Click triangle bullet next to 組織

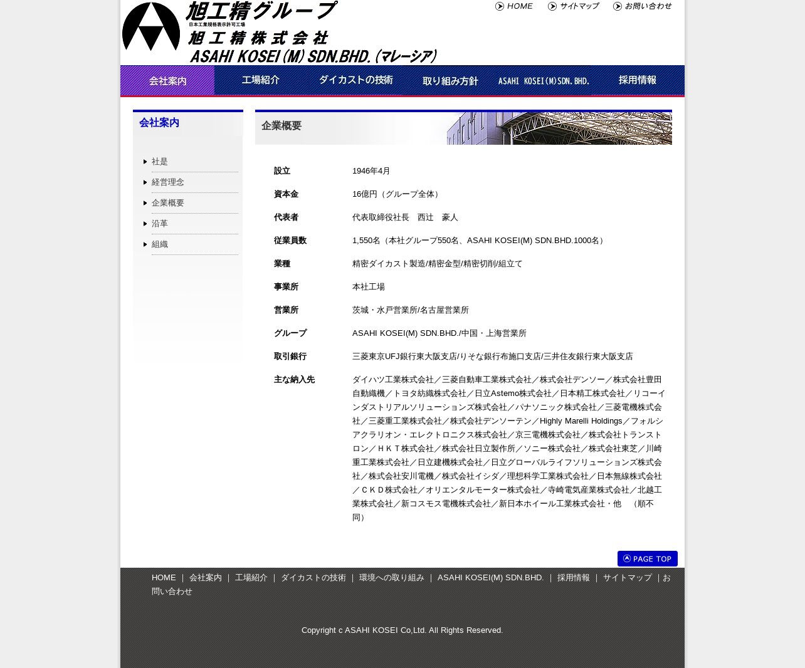[145, 244]
